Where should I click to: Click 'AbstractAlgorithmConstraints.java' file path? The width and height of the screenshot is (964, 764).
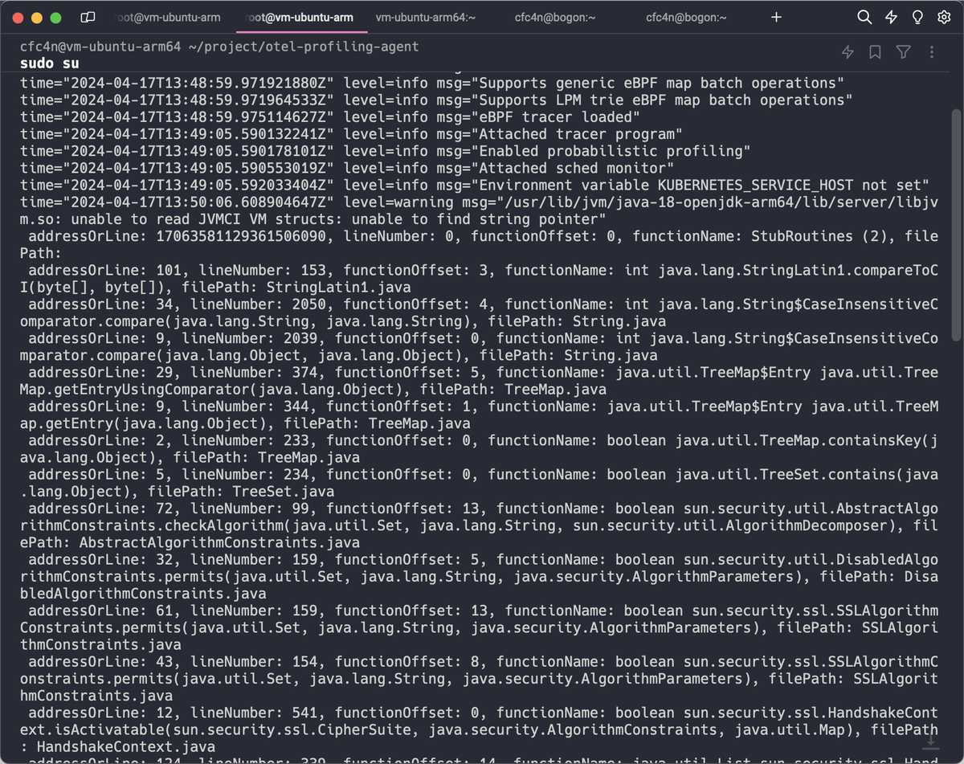click(x=219, y=542)
